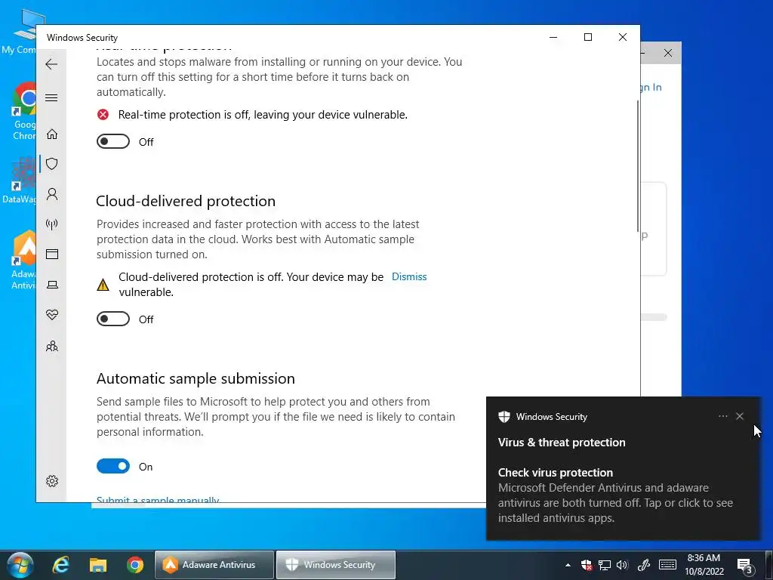The height and width of the screenshot is (580, 773).
Task: Click the Submit a sample manually link
Action: pyautogui.click(x=158, y=498)
